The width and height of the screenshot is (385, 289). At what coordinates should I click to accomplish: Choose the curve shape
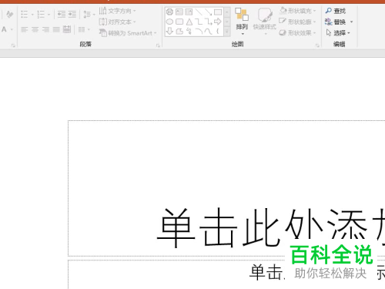(x=208, y=32)
